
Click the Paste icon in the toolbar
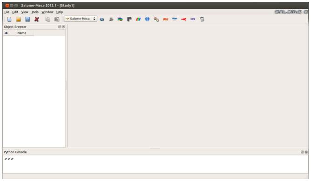click(x=57, y=19)
